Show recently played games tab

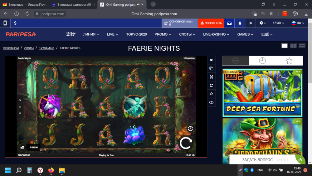(x=262, y=61)
